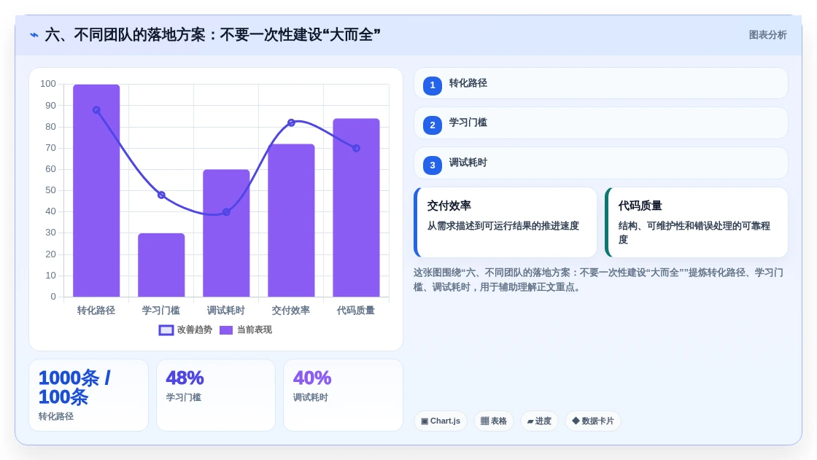Click the 调试耗时 bar in the chart
817x460 pixels.
pyautogui.click(x=226, y=233)
